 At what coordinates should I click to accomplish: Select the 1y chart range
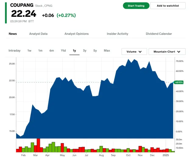tap(74, 51)
